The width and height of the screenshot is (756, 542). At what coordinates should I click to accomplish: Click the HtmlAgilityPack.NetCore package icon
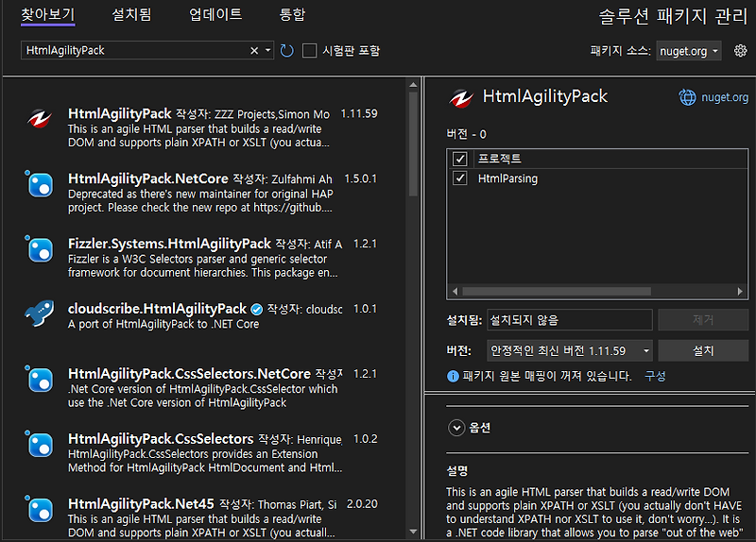tap(39, 184)
